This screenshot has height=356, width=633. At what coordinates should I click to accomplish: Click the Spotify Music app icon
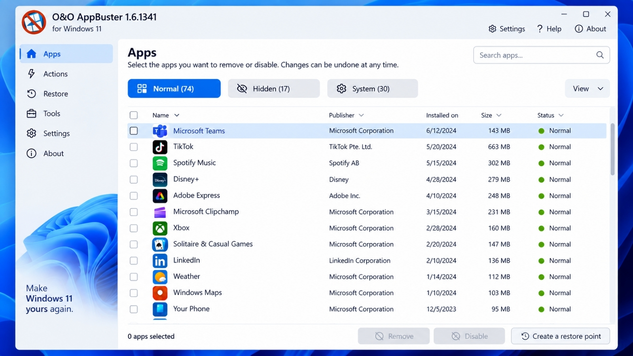[160, 163]
